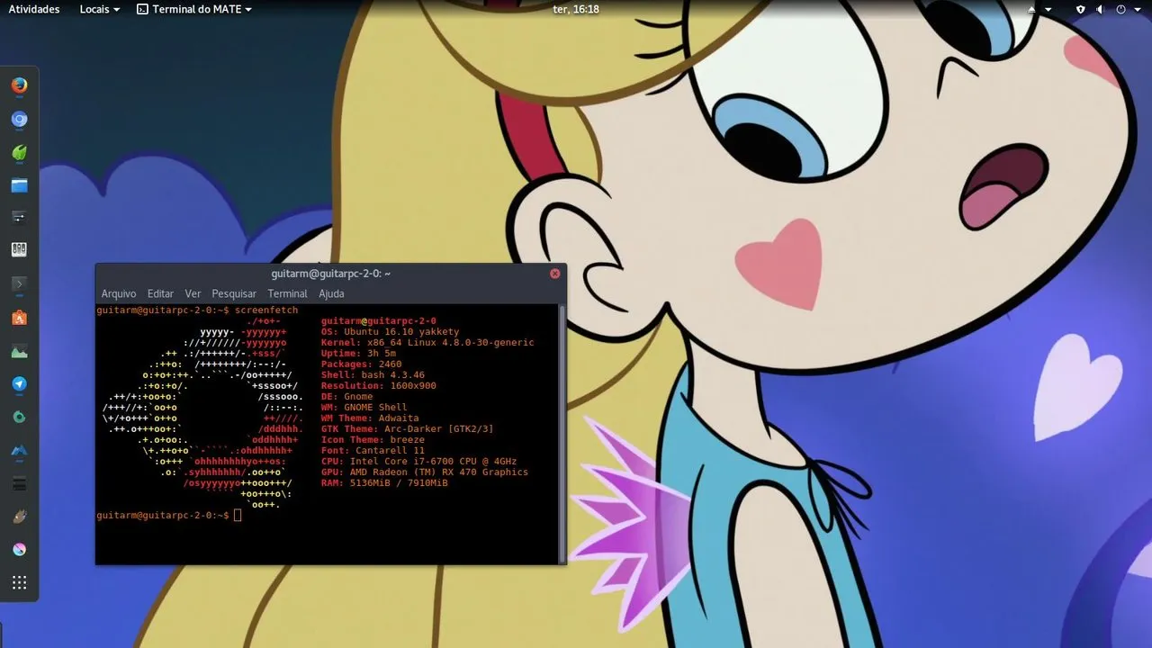
Task: Open the blue mountain peaks dock icon
Action: [x=19, y=450]
